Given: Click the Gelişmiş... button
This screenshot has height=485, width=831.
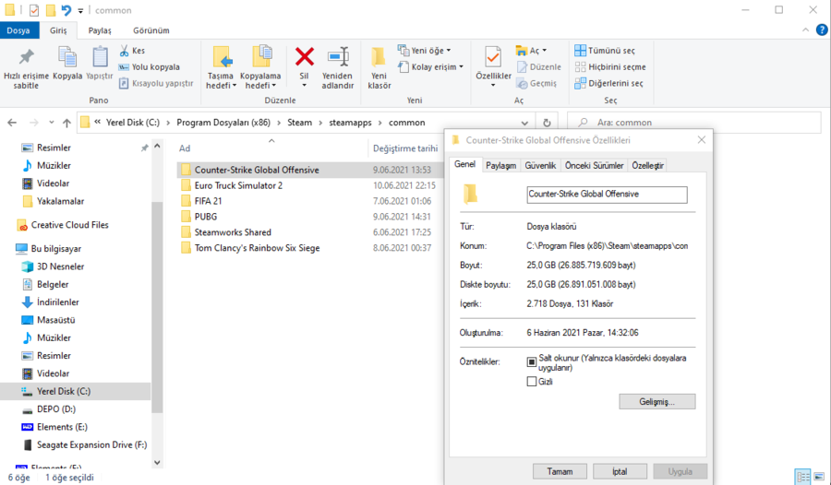Looking at the screenshot, I should [657, 402].
